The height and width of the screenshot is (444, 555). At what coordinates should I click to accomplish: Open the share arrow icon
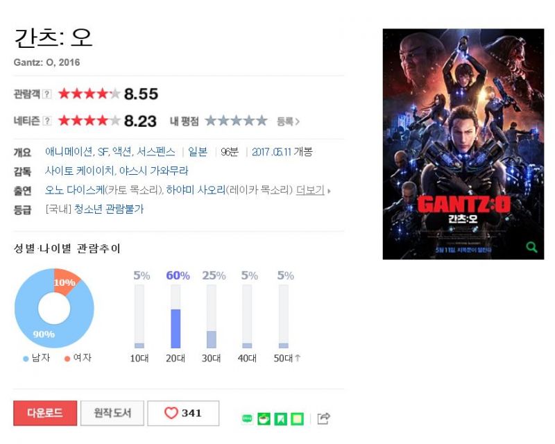tap(324, 418)
